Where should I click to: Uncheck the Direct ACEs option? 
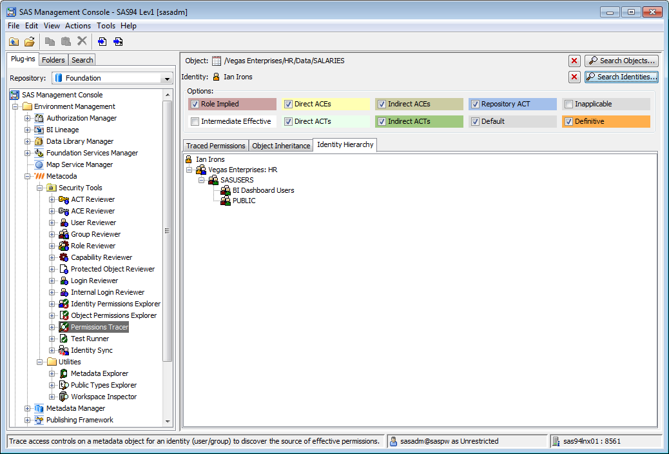289,104
